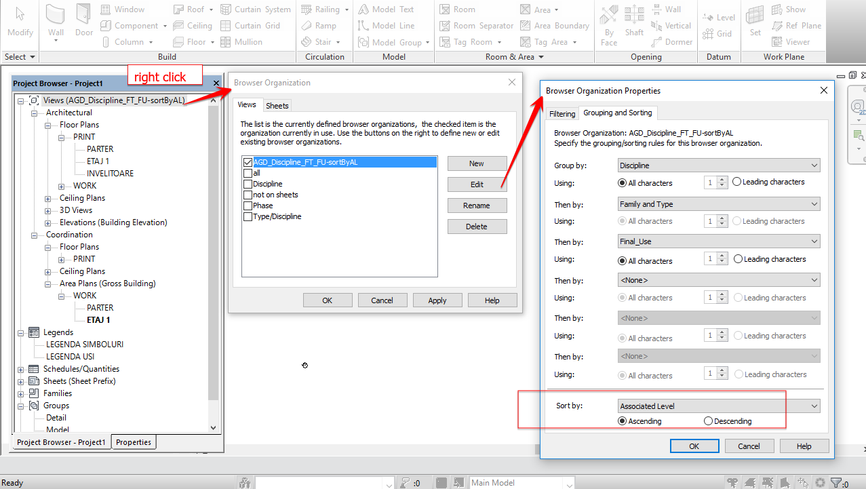Place a Room with the Room tool
Viewport: 866px width, 489px height.
[x=463, y=9]
